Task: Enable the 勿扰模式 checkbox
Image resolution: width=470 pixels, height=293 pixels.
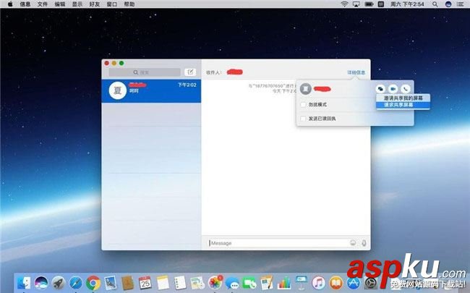Action: click(x=303, y=105)
